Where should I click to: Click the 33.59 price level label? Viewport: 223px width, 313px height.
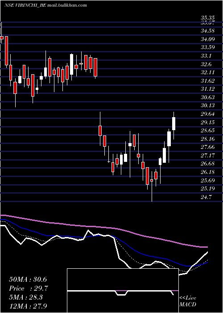coord(208,47)
